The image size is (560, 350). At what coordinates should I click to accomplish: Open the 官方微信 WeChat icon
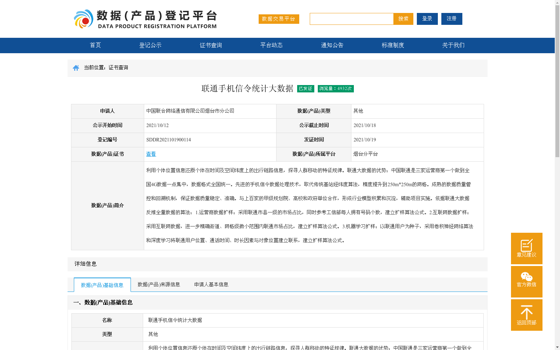[527, 281]
